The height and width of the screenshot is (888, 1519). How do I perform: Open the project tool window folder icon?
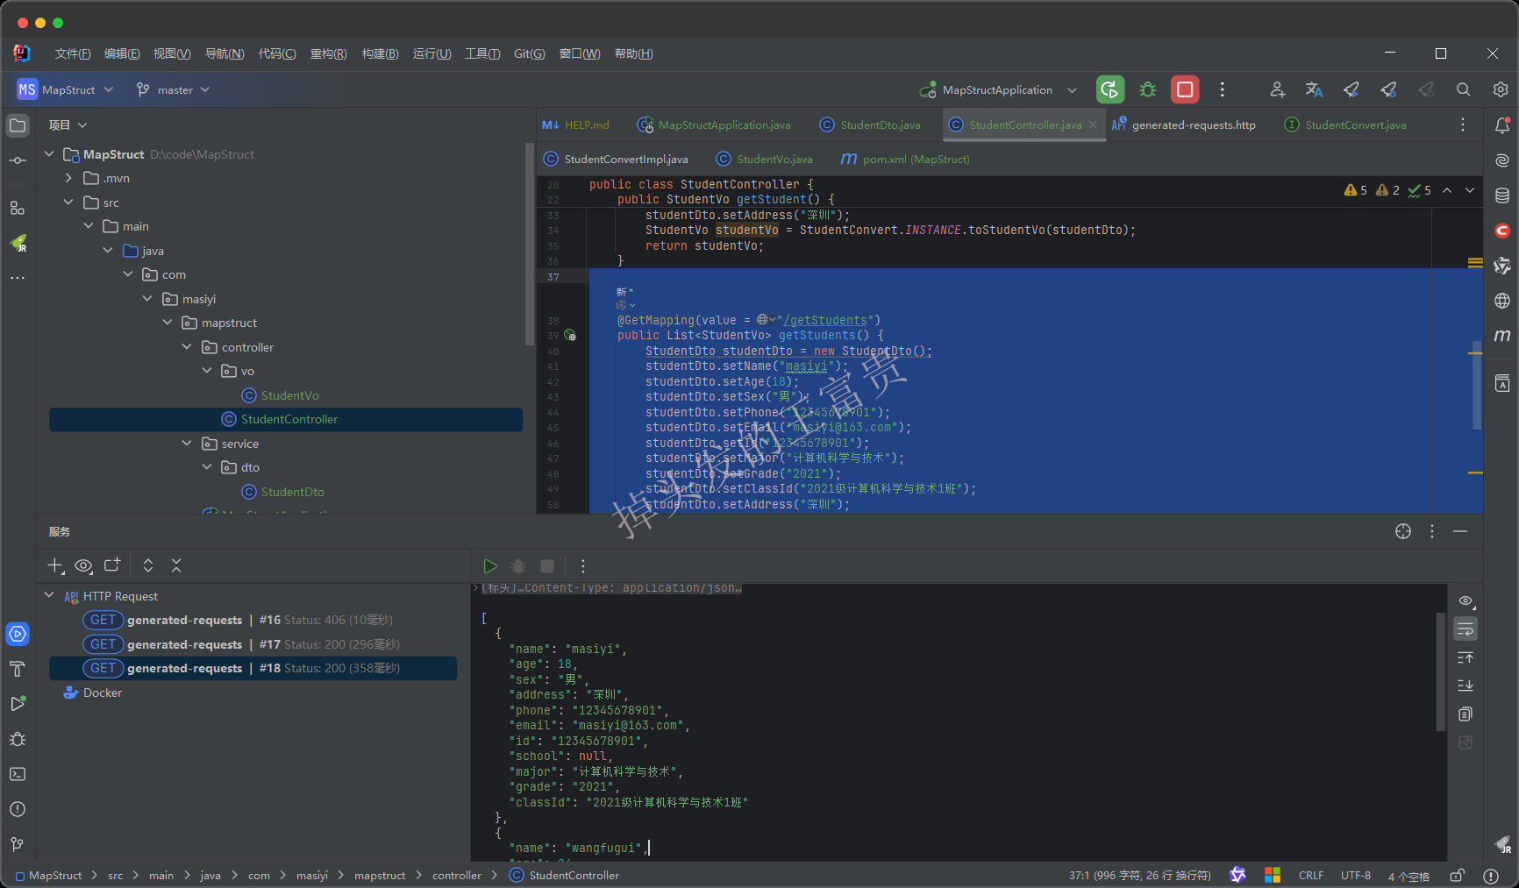point(18,125)
